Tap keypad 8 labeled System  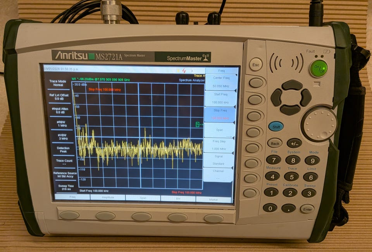(x=293, y=160)
